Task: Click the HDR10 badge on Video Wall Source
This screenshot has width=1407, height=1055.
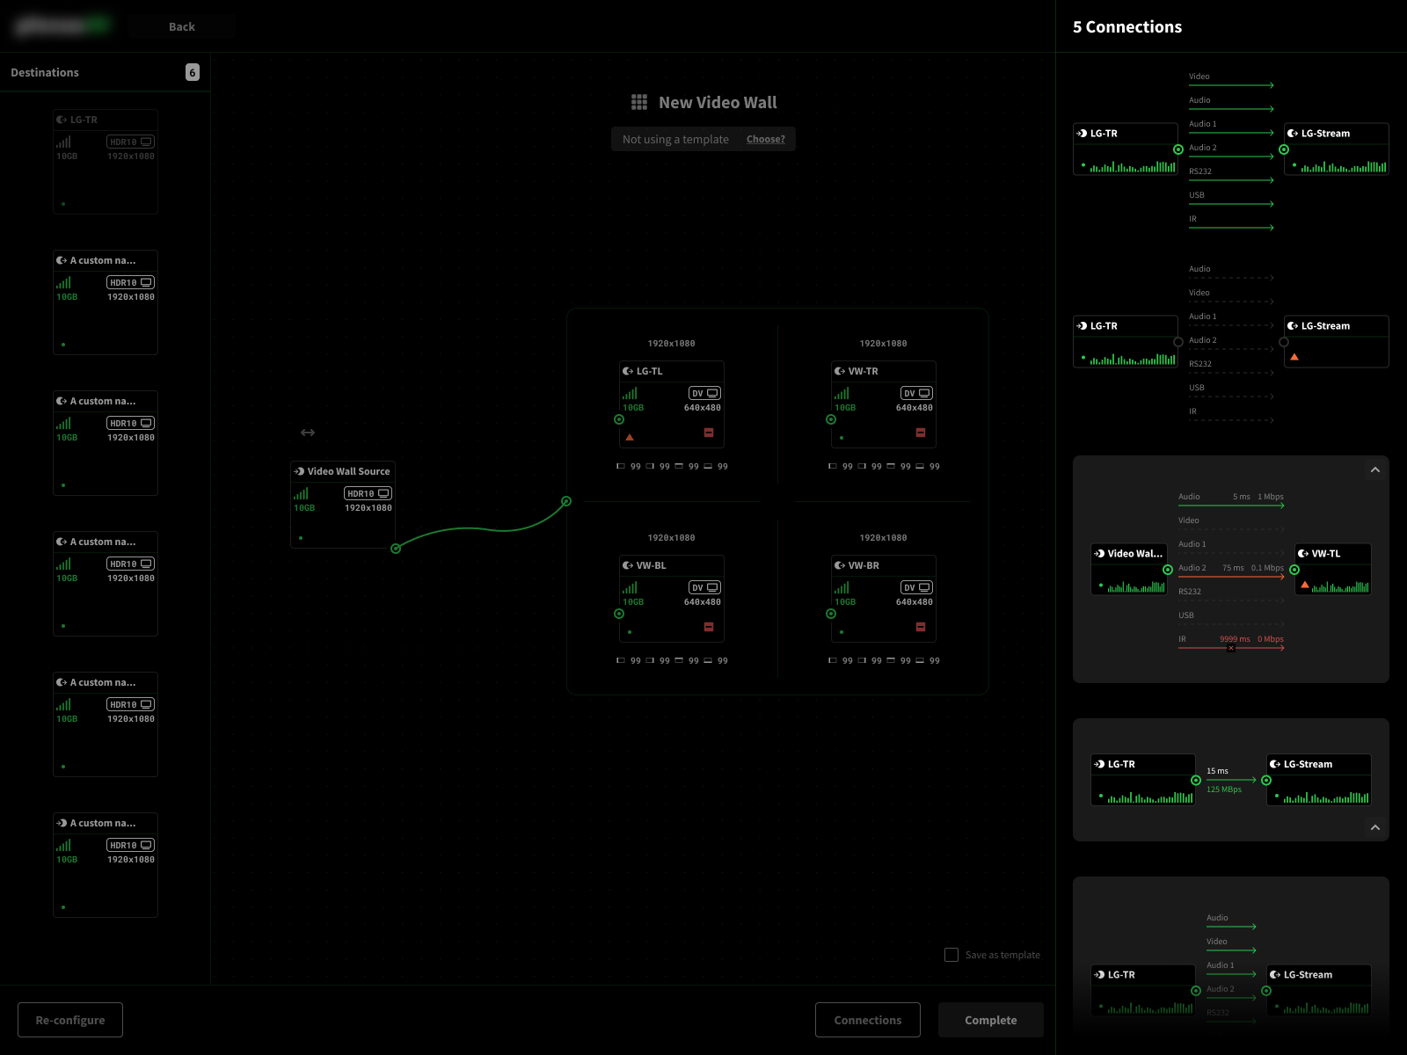Action: [x=368, y=493]
